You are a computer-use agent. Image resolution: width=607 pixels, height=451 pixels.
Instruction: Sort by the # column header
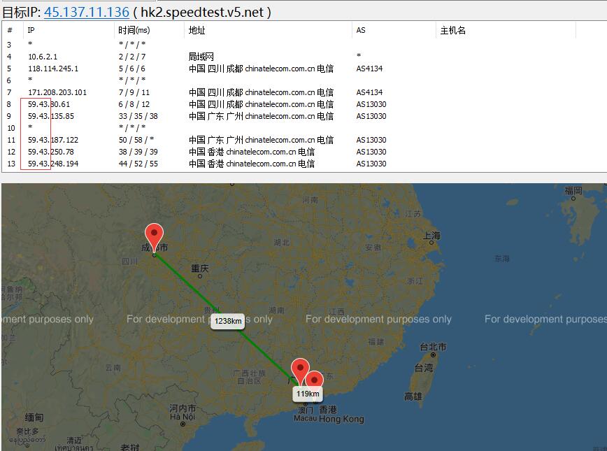13,30
